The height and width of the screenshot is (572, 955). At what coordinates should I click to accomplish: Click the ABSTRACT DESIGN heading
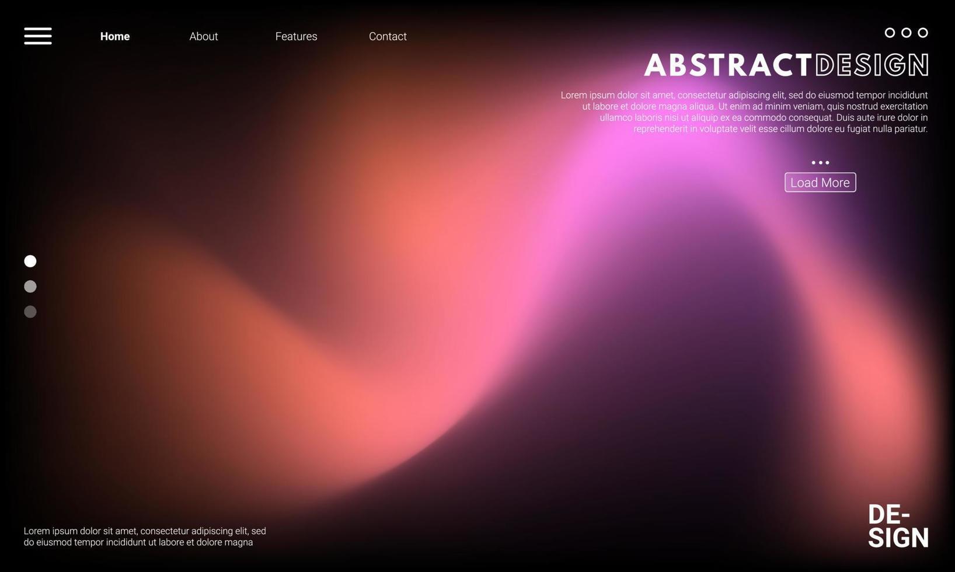coord(786,65)
